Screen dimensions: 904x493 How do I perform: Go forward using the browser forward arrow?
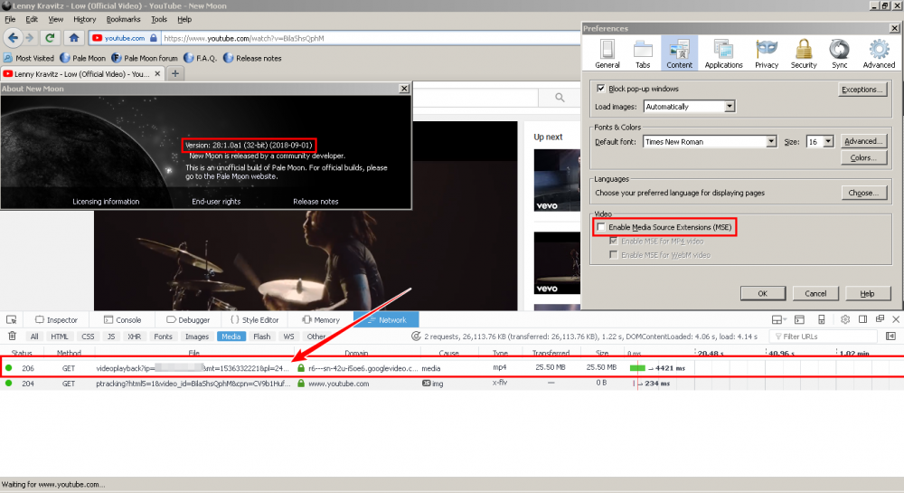coord(30,38)
